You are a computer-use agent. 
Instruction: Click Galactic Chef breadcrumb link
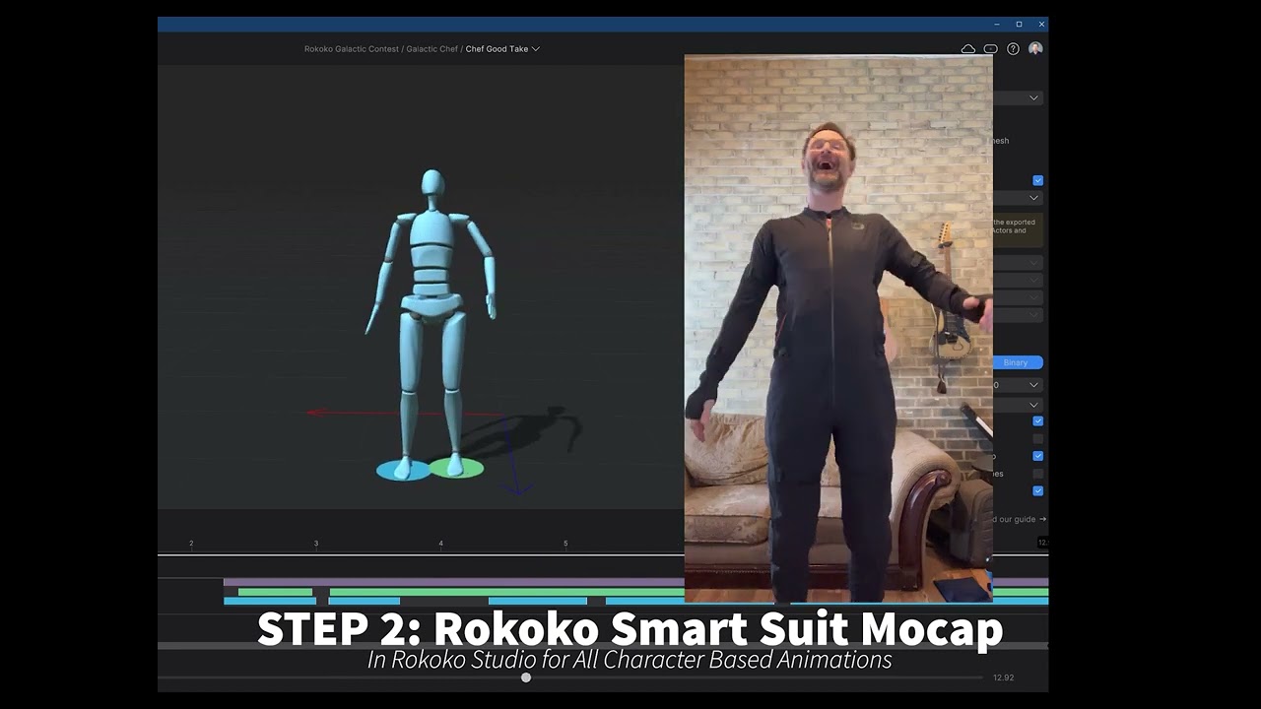432,49
